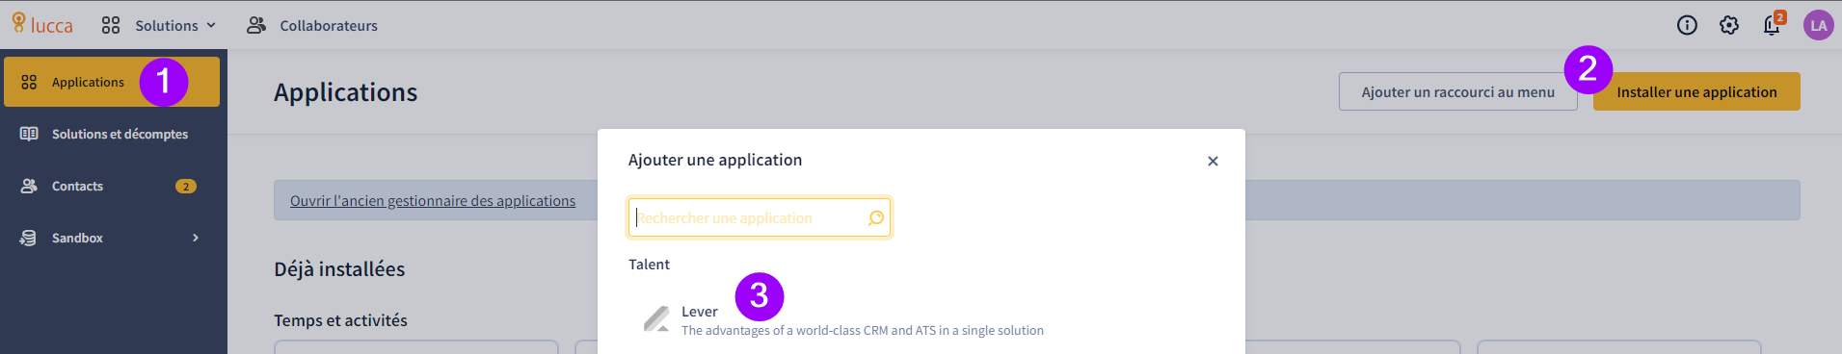Expand the Sandbox chevron arrow

click(x=196, y=238)
